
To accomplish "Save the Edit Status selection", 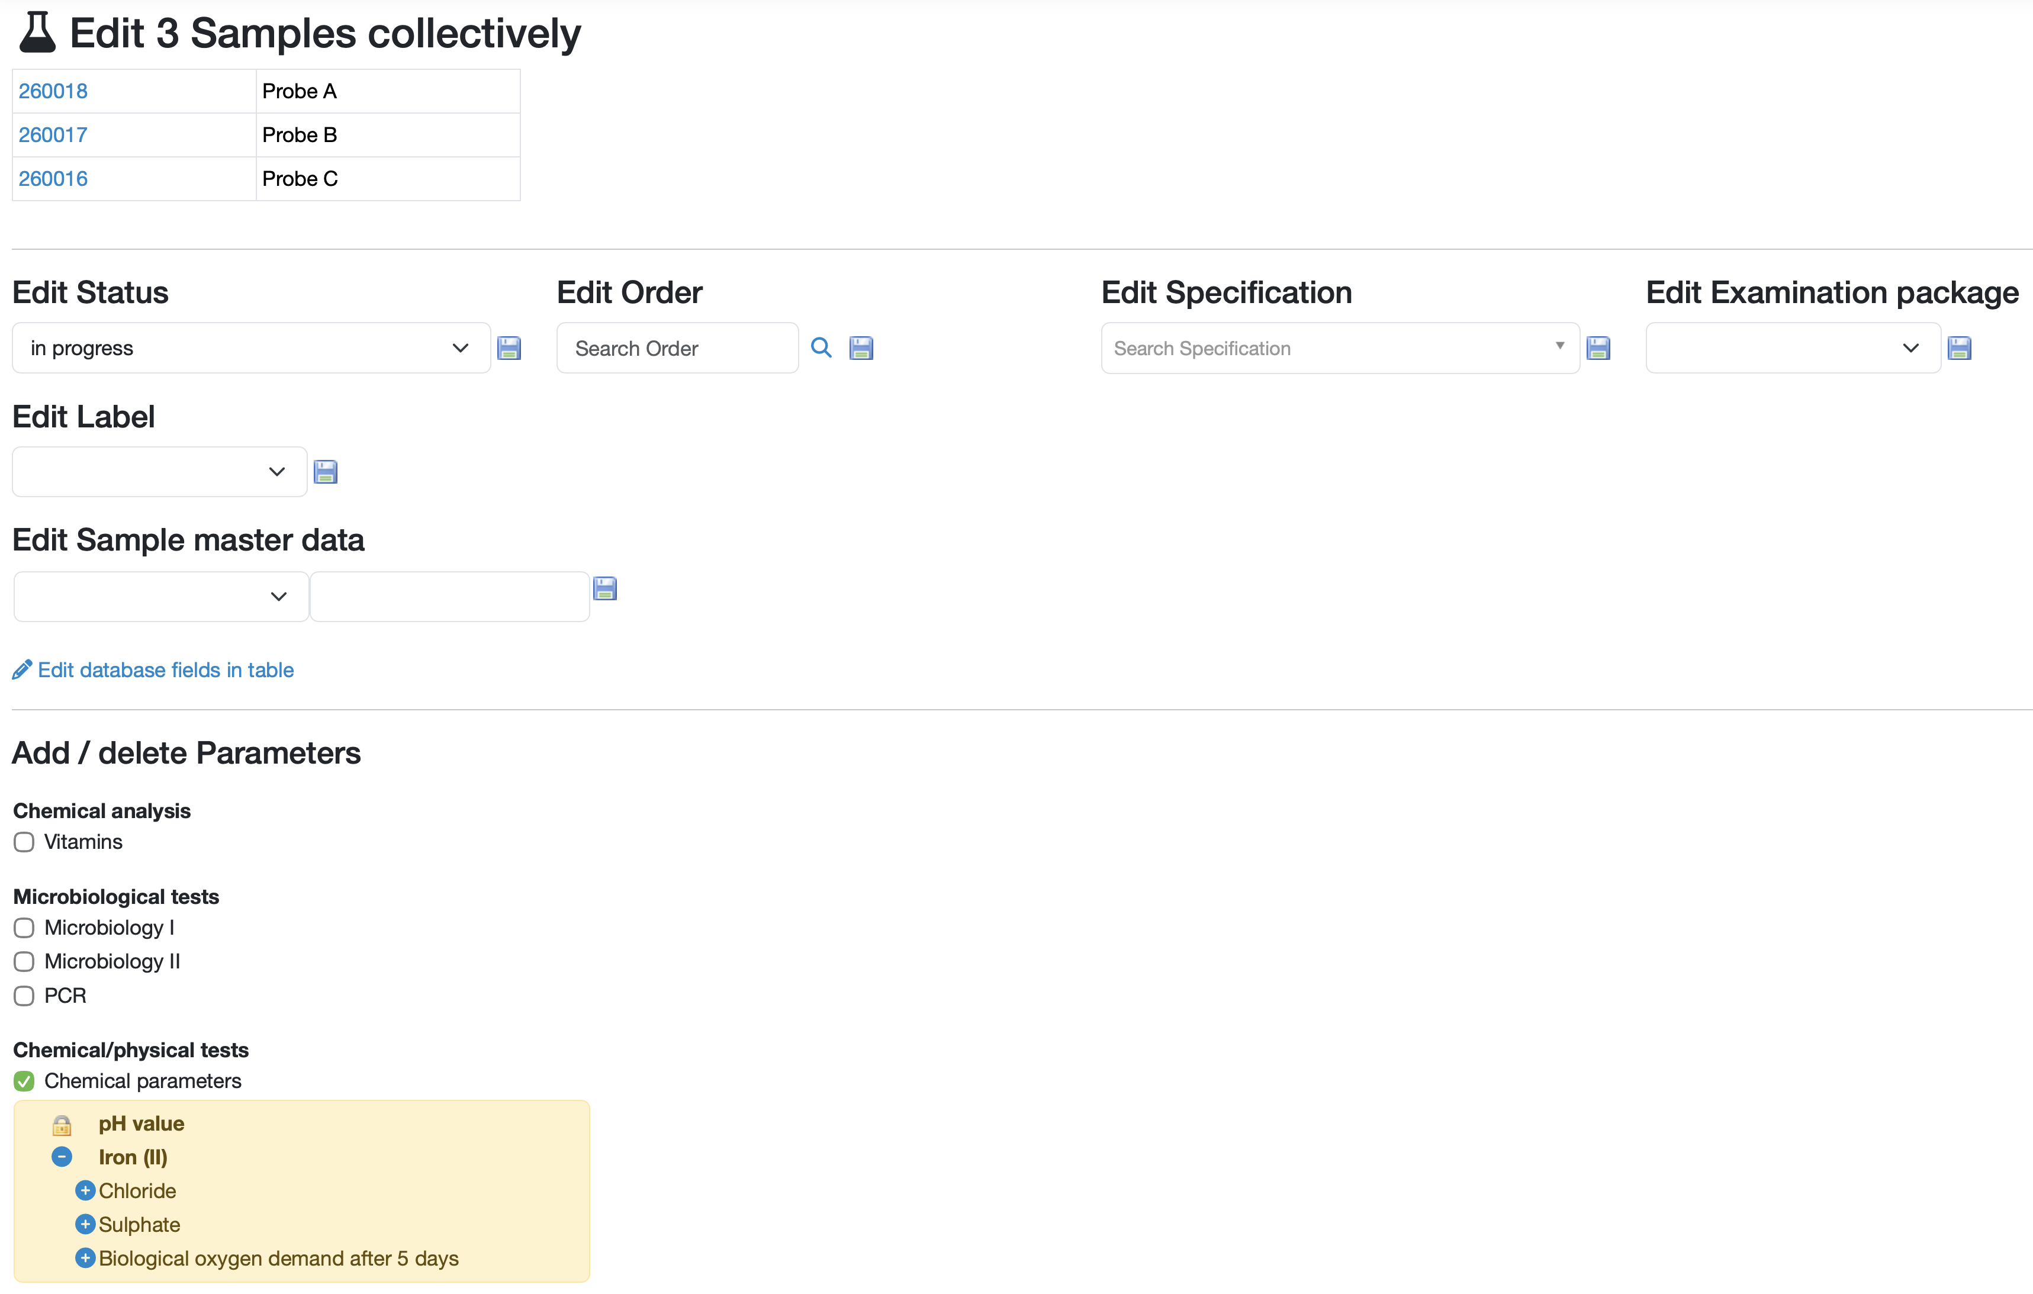I will (x=509, y=347).
